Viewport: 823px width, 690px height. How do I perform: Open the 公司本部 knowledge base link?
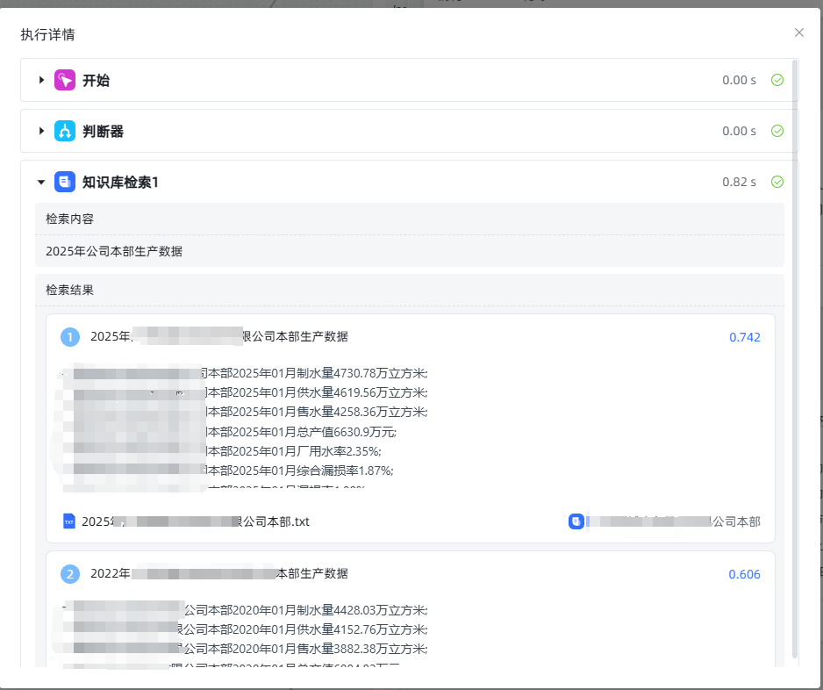(x=674, y=521)
